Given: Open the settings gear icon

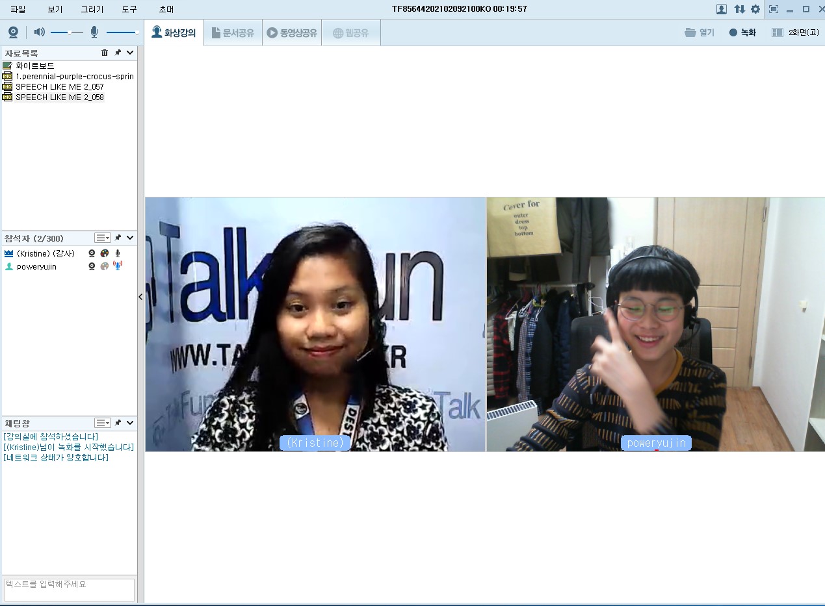Looking at the screenshot, I should coord(755,9).
